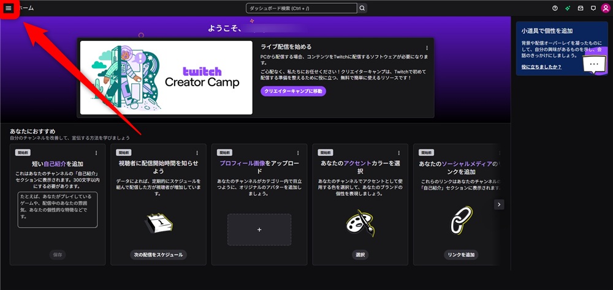Click the speech bubble with three dots
The width and height of the screenshot is (613, 290).
pos(594,64)
